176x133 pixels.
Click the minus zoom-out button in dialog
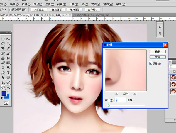(x=116, y=93)
